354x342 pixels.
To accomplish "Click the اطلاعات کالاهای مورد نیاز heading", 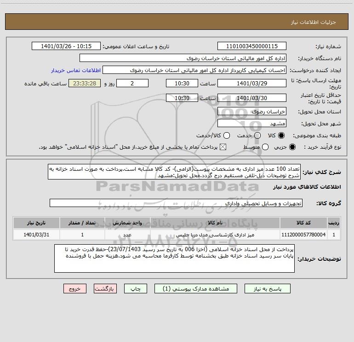I will click(x=307, y=187).
